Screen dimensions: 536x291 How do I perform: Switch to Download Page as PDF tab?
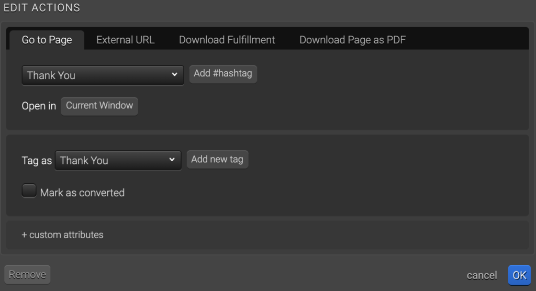tap(352, 40)
